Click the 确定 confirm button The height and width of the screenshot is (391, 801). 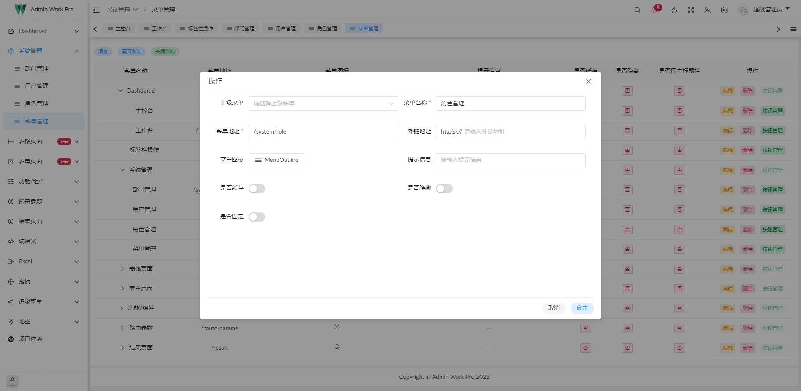[582, 308]
